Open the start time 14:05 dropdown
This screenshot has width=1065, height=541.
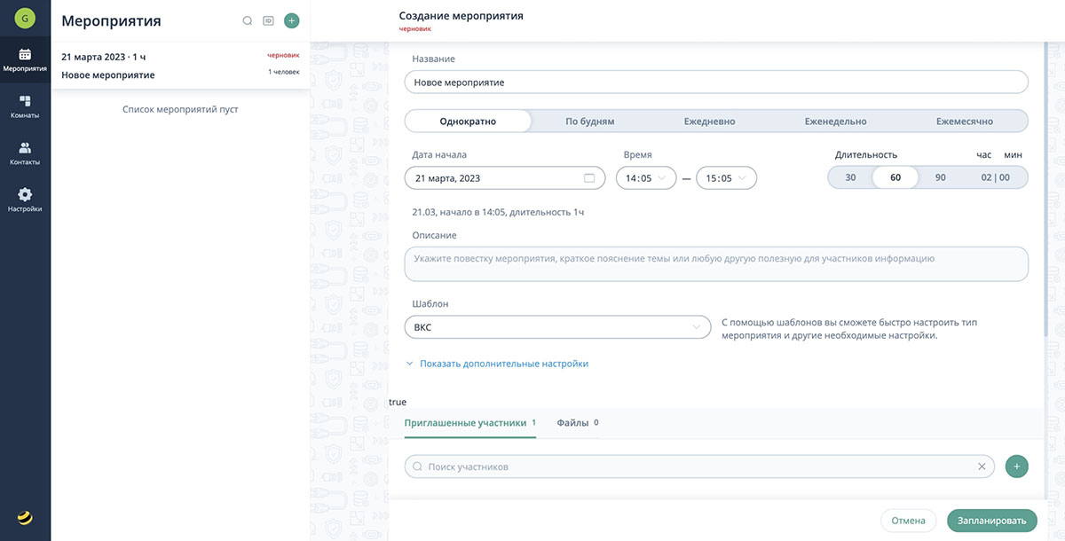[646, 178]
